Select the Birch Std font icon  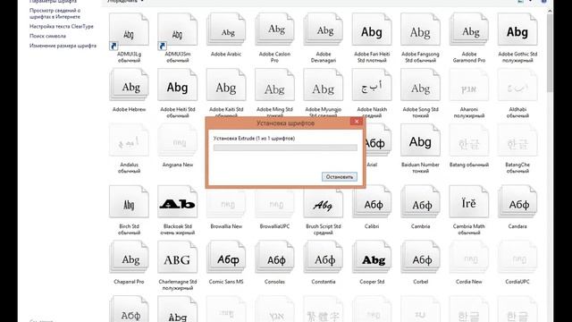(x=129, y=202)
